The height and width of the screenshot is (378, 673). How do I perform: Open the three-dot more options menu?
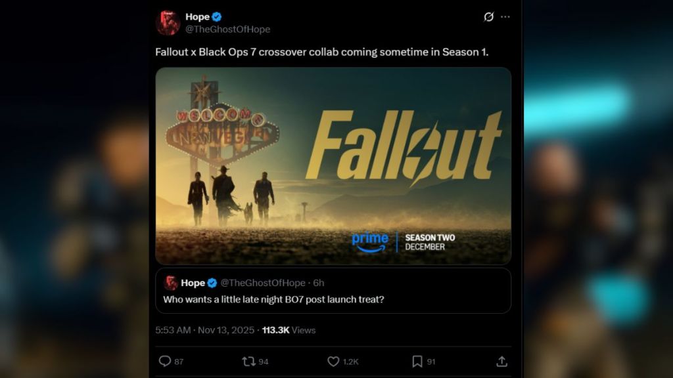(x=505, y=17)
